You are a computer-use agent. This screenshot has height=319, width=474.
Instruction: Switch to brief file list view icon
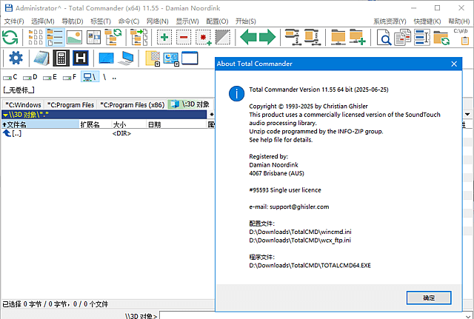tap(36, 38)
